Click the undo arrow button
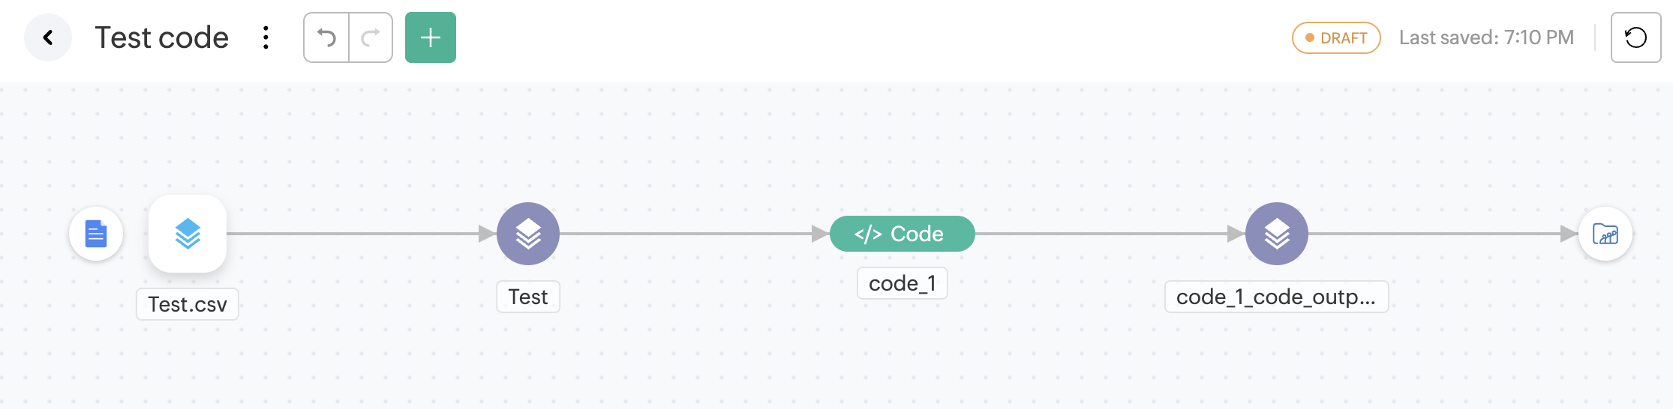The image size is (1673, 409). (x=326, y=37)
